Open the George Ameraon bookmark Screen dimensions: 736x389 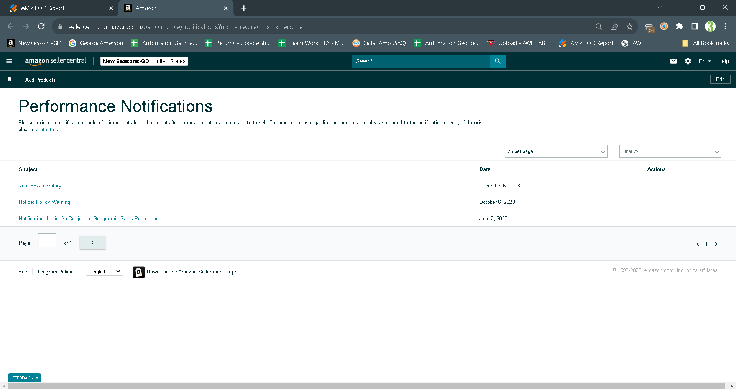pos(96,43)
